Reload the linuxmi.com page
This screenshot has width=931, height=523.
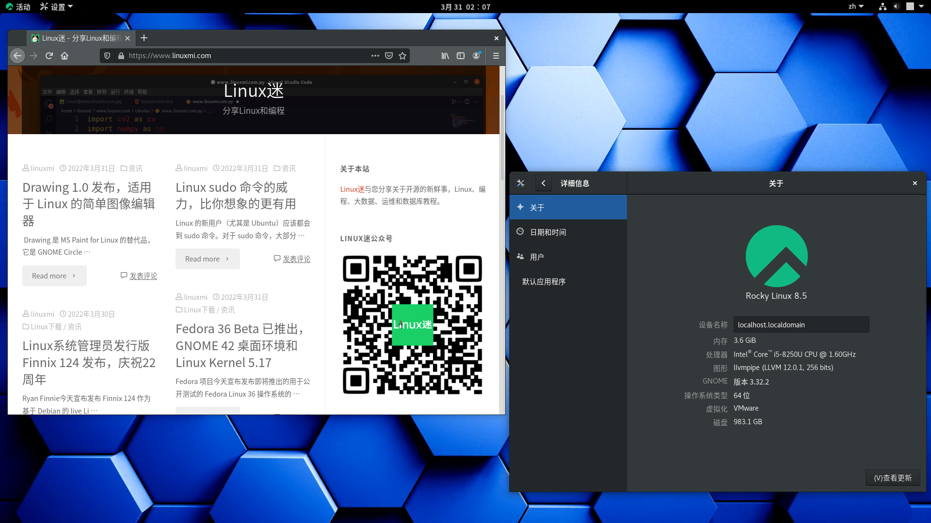[x=49, y=56]
